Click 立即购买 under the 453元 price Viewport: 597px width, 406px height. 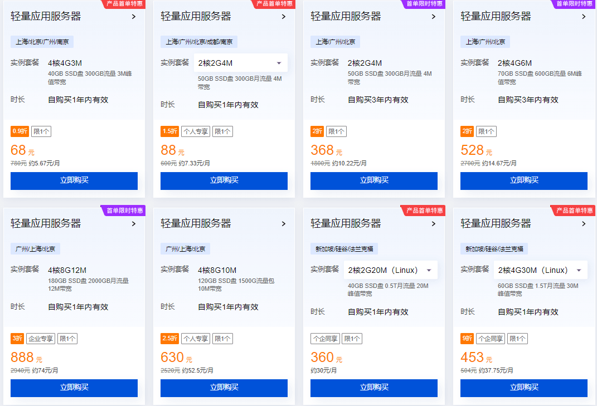524,388
